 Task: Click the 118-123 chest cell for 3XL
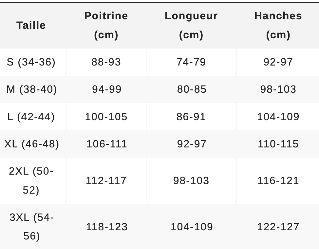point(107,227)
